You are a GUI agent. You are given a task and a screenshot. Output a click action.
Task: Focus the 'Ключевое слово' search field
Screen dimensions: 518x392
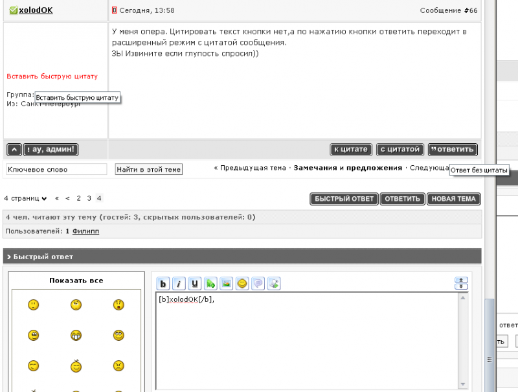click(x=56, y=170)
